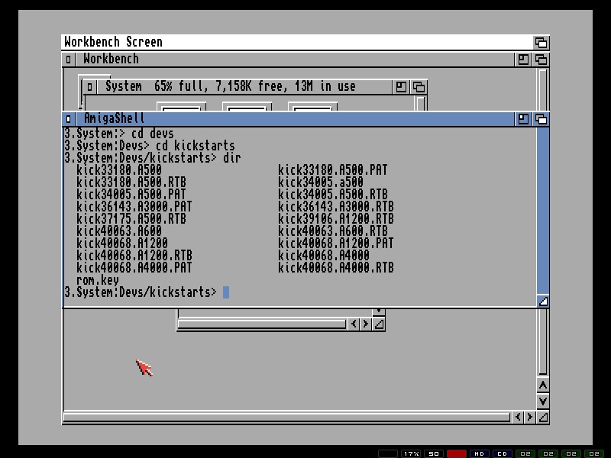The width and height of the screenshot is (611, 458).
Task: Click the red power LED in status bar
Action: click(457, 453)
